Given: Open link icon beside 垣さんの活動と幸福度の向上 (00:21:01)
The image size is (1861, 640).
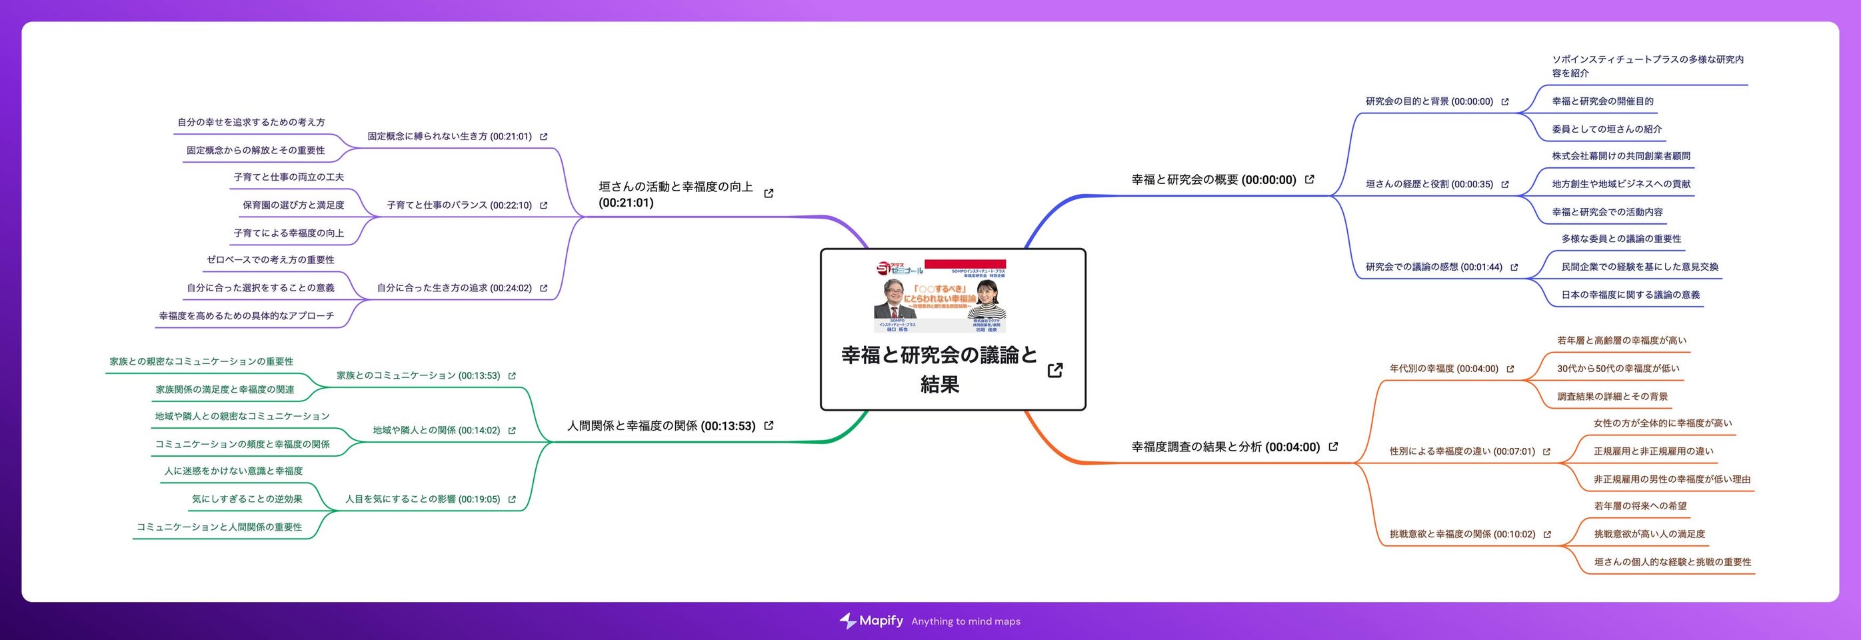Looking at the screenshot, I should [769, 193].
